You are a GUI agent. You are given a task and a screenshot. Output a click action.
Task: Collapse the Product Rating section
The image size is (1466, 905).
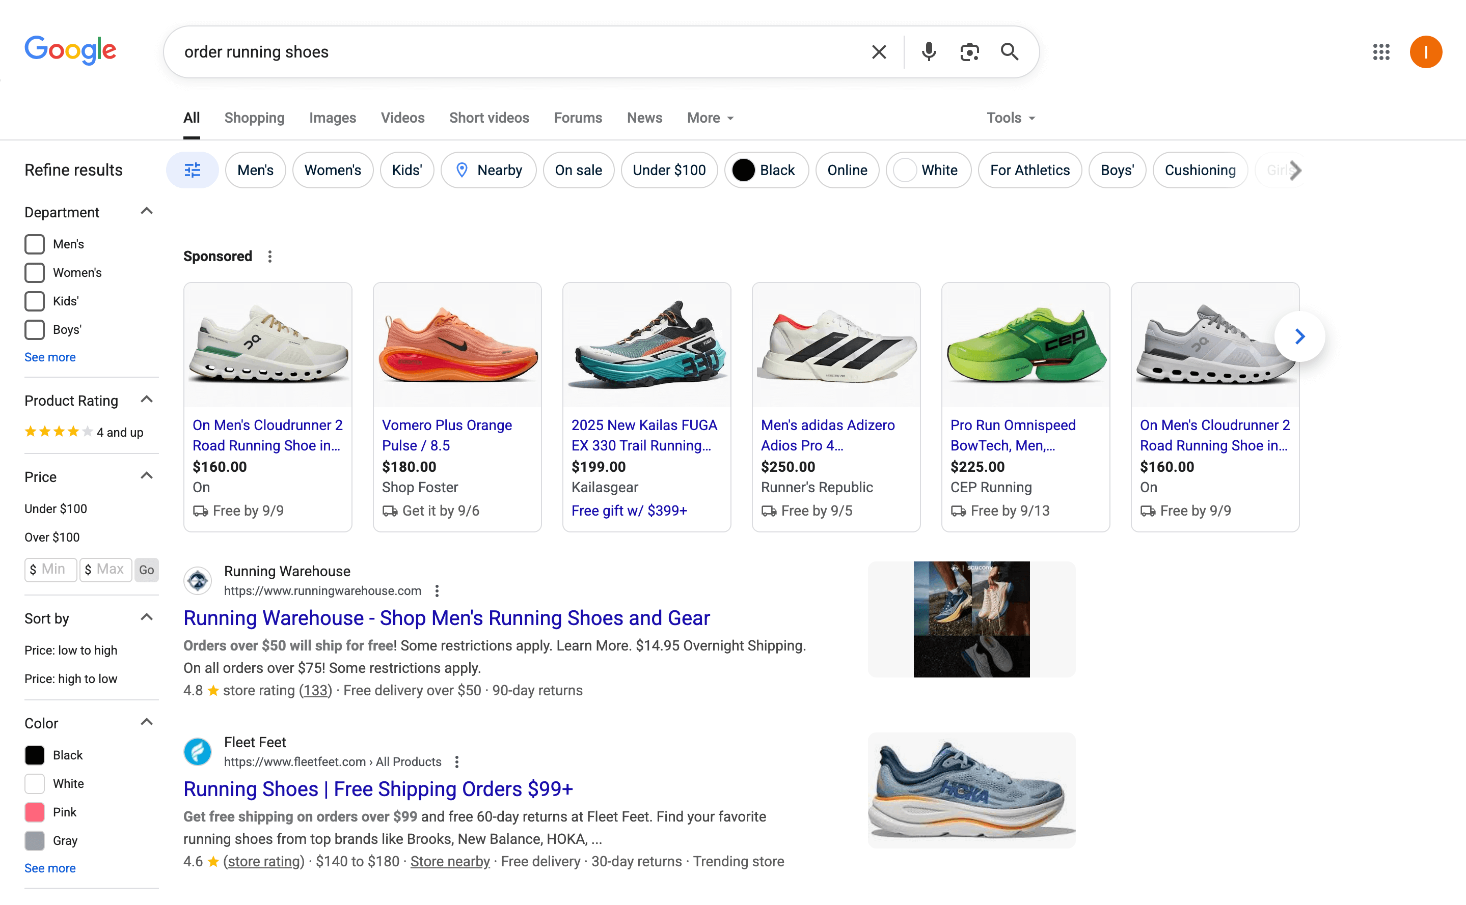point(147,400)
